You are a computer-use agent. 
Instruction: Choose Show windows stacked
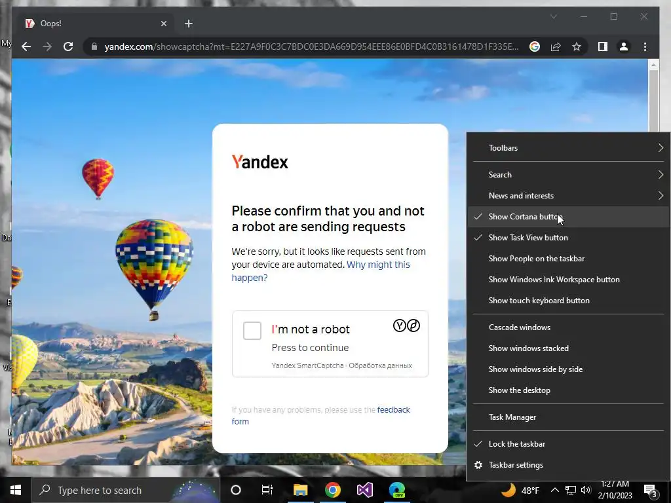(568, 348)
